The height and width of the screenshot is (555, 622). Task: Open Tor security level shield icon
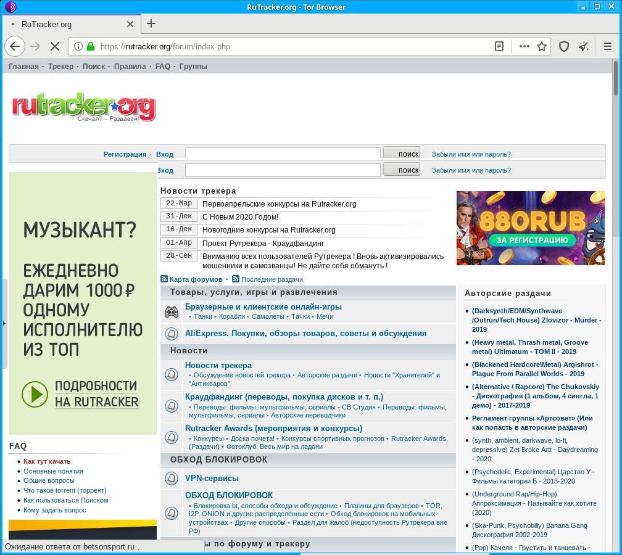point(564,46)
